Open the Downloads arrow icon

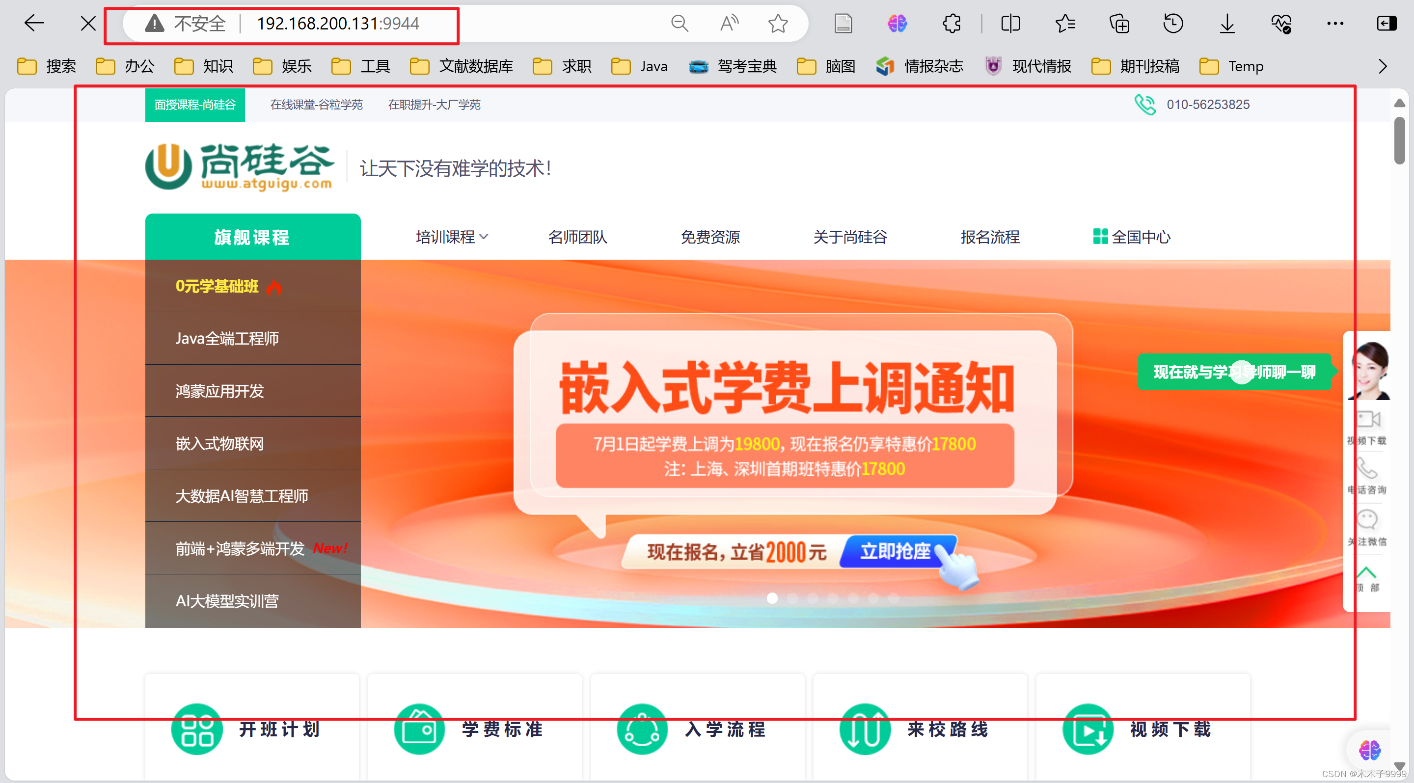pyautogui.click(x=1227, y=23)
